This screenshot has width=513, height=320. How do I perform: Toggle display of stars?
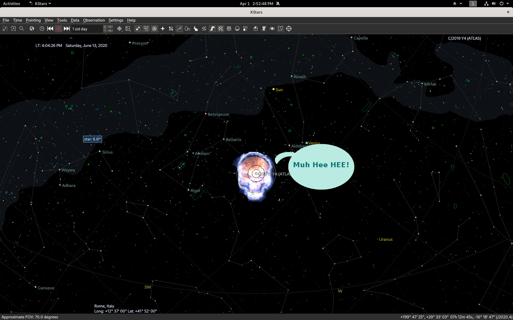click(138, 29)
